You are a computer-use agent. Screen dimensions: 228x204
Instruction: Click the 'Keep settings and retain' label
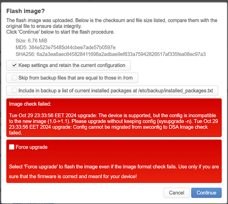tap(72, 65)
